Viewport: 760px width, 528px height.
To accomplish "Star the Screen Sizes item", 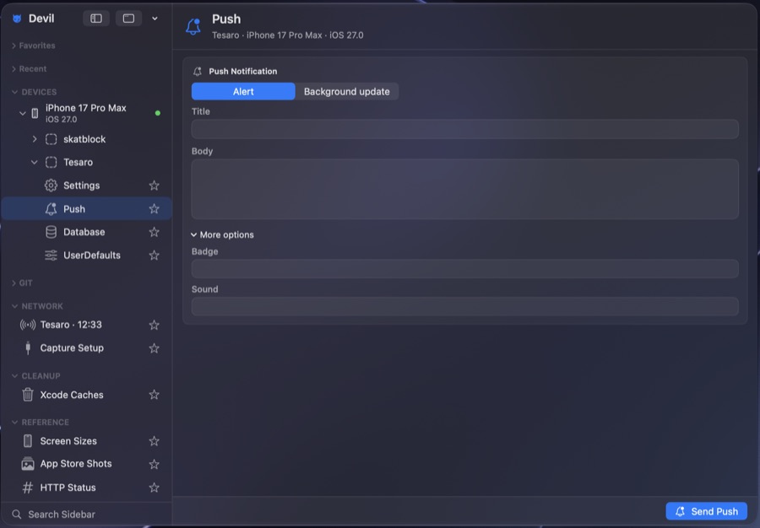I will coord(155,441).
